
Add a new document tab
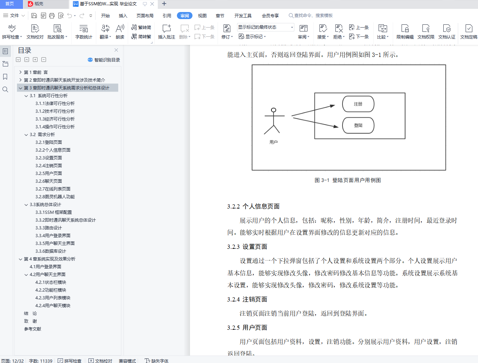click(164, 4)
